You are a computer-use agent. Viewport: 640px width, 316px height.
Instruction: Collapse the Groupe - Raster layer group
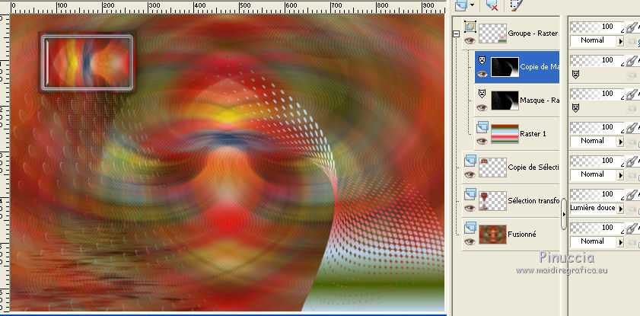(456, 34)
